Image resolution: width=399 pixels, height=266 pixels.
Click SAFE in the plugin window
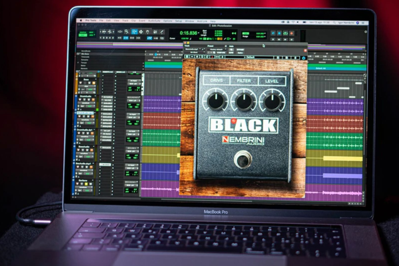click(231, 53)
